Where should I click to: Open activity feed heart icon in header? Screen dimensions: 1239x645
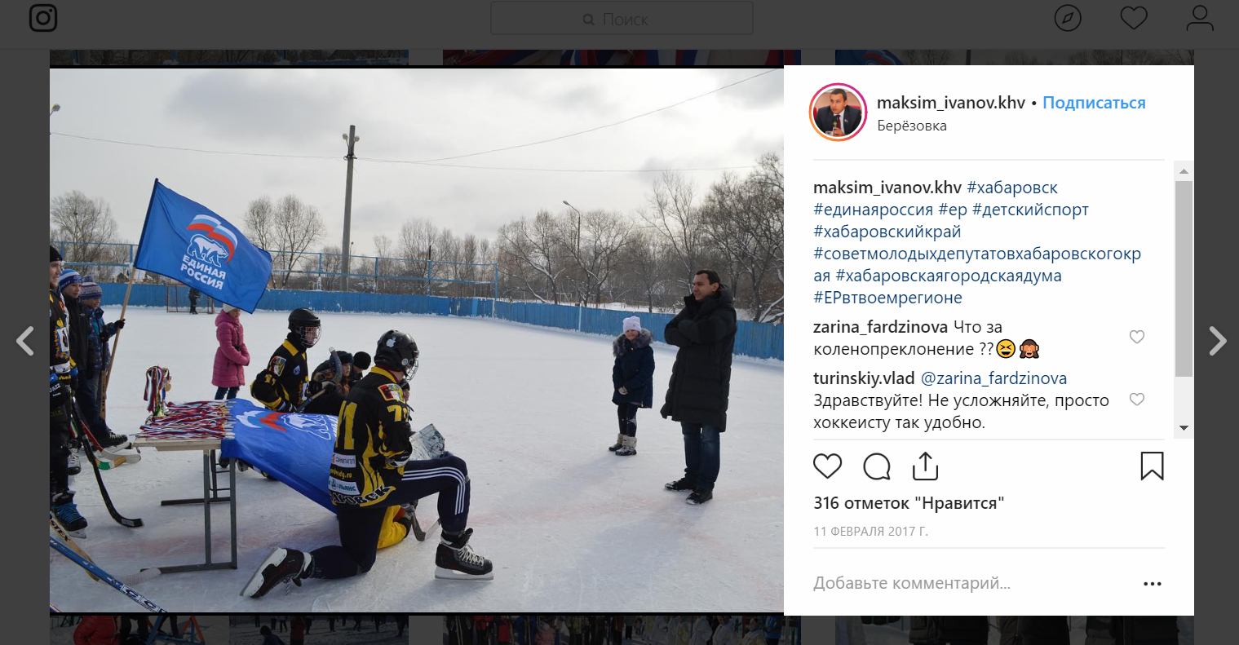[x=1134, y=18]
